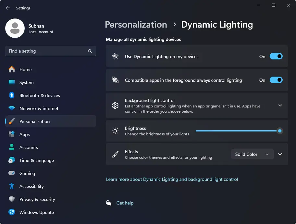
Task: Click the Get help chat bubble icon
Action: 108,203
